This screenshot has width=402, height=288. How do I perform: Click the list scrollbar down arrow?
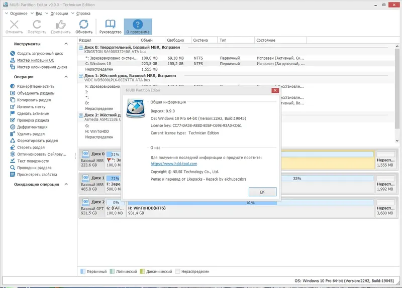(397, 140)
